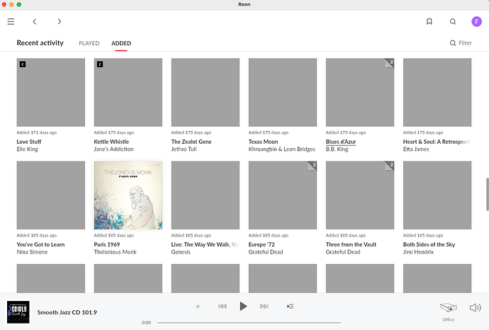489x330 pixels.
Task: Skip to previous track
Action: [x=223, y=307]
